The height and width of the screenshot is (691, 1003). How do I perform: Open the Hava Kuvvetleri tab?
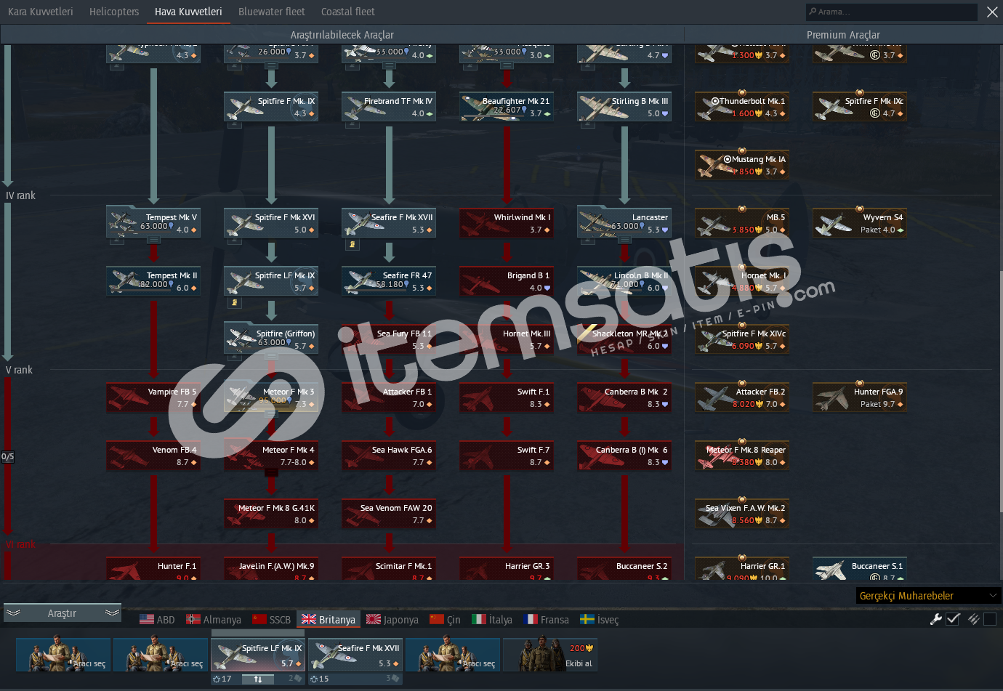coord(188,12)
